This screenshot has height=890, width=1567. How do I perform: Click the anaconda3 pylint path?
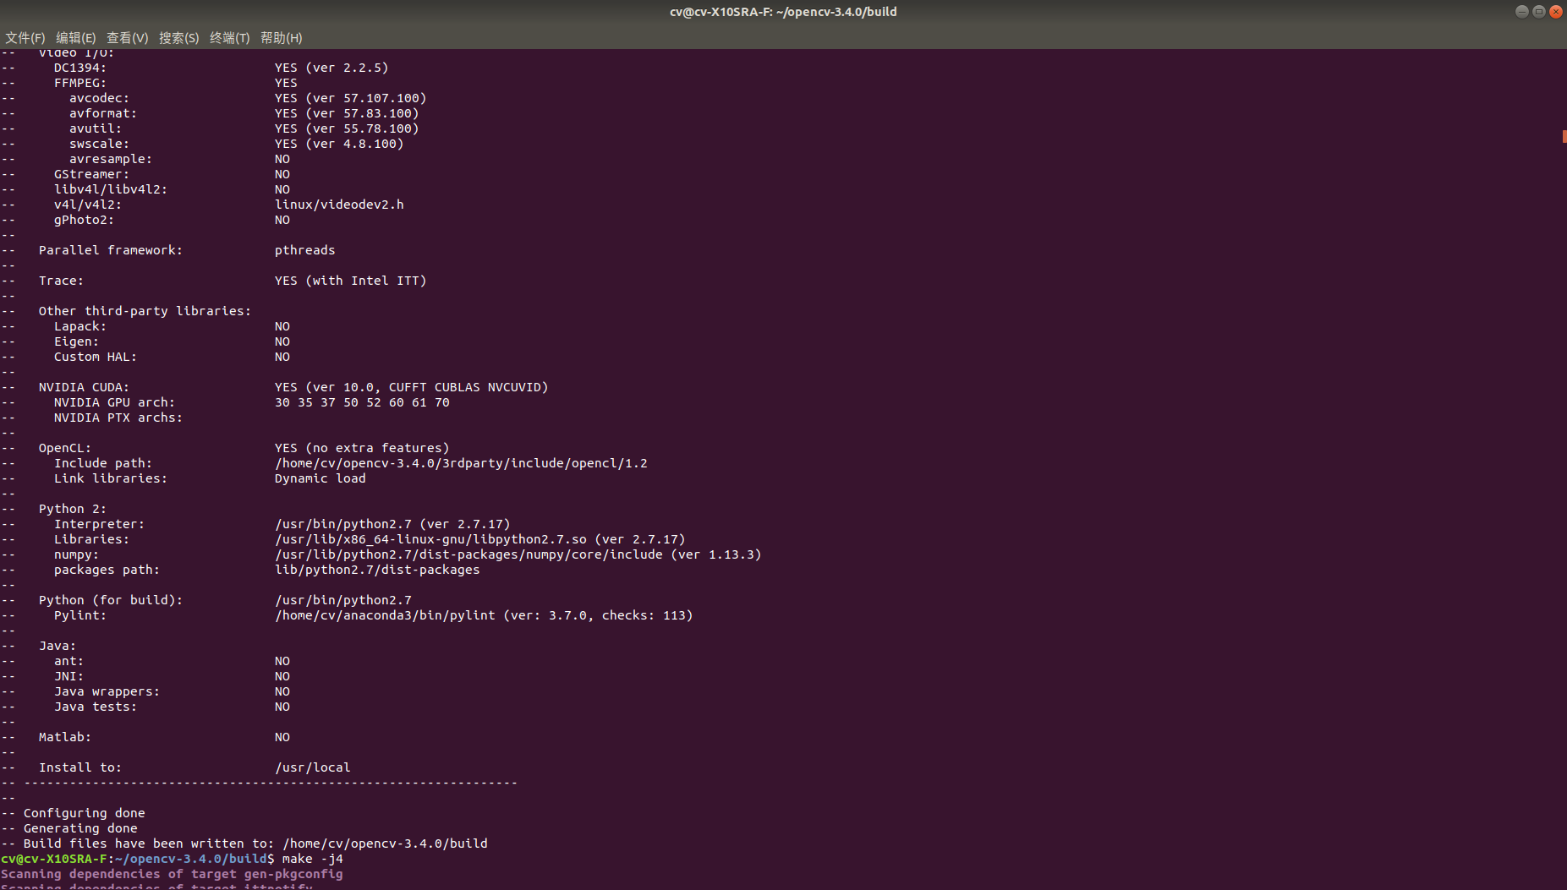(484, 615)
